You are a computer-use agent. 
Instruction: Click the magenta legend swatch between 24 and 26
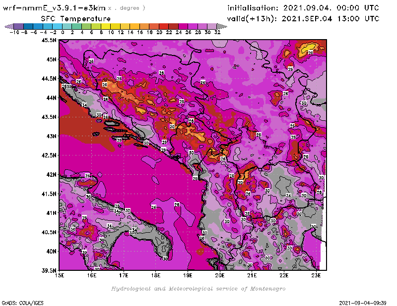point(183,26)
